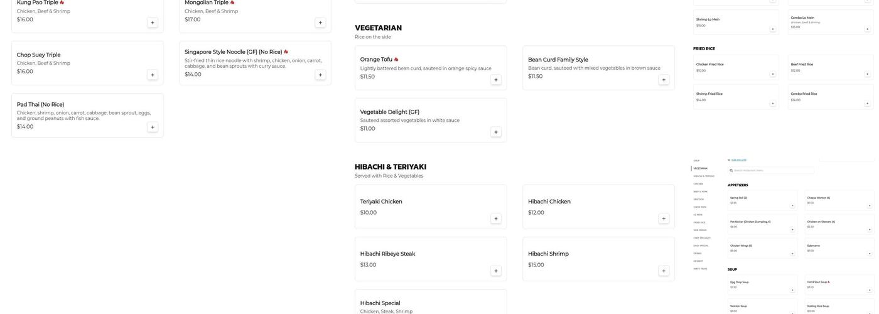Add Hibachi Shrimp to the order
Image resolution: width=879 pixels, height=314 pixels.
point(664,271)
